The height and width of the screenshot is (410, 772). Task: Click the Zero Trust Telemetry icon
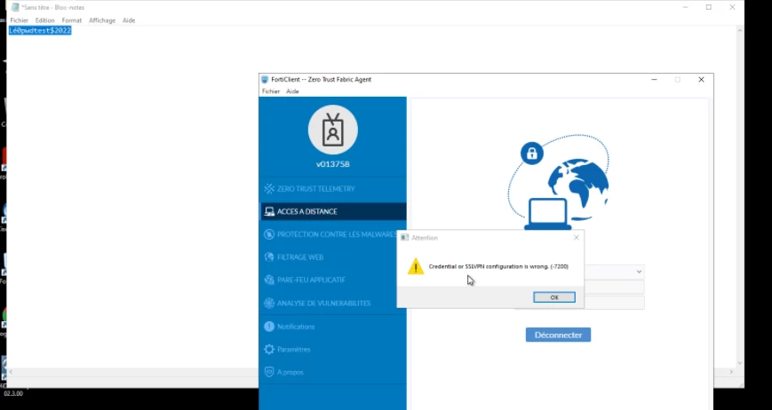click(269, 189)
